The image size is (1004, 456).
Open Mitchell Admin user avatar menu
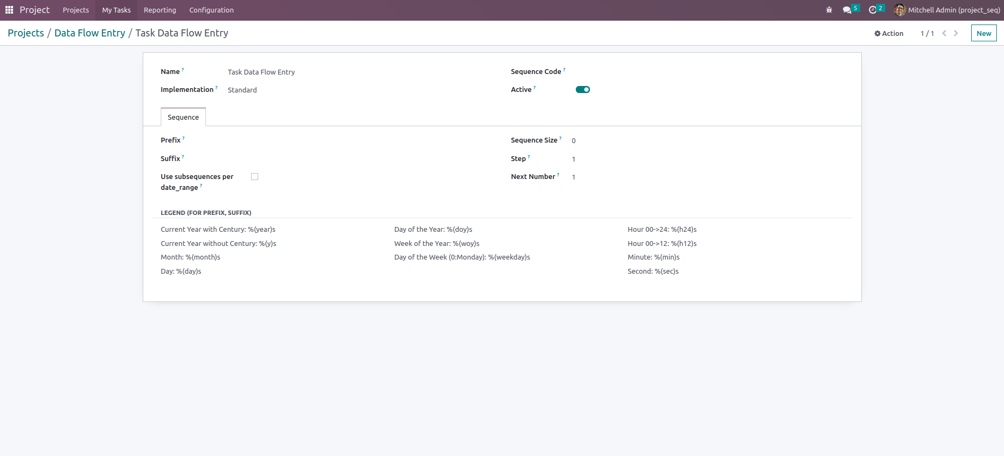click(900, 10)
